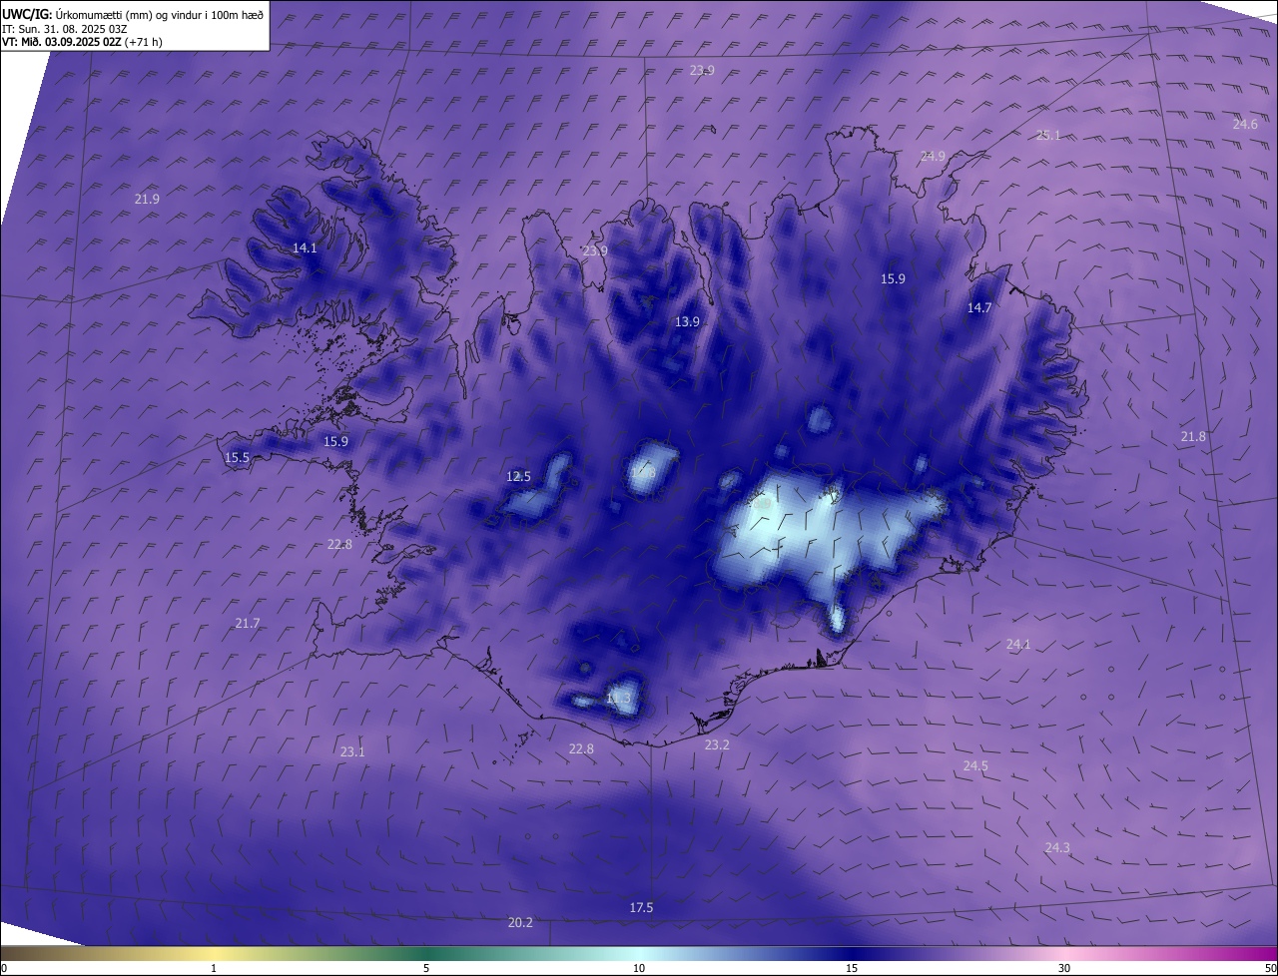Select the 24.1 value label

click(x=1018, y=644)
